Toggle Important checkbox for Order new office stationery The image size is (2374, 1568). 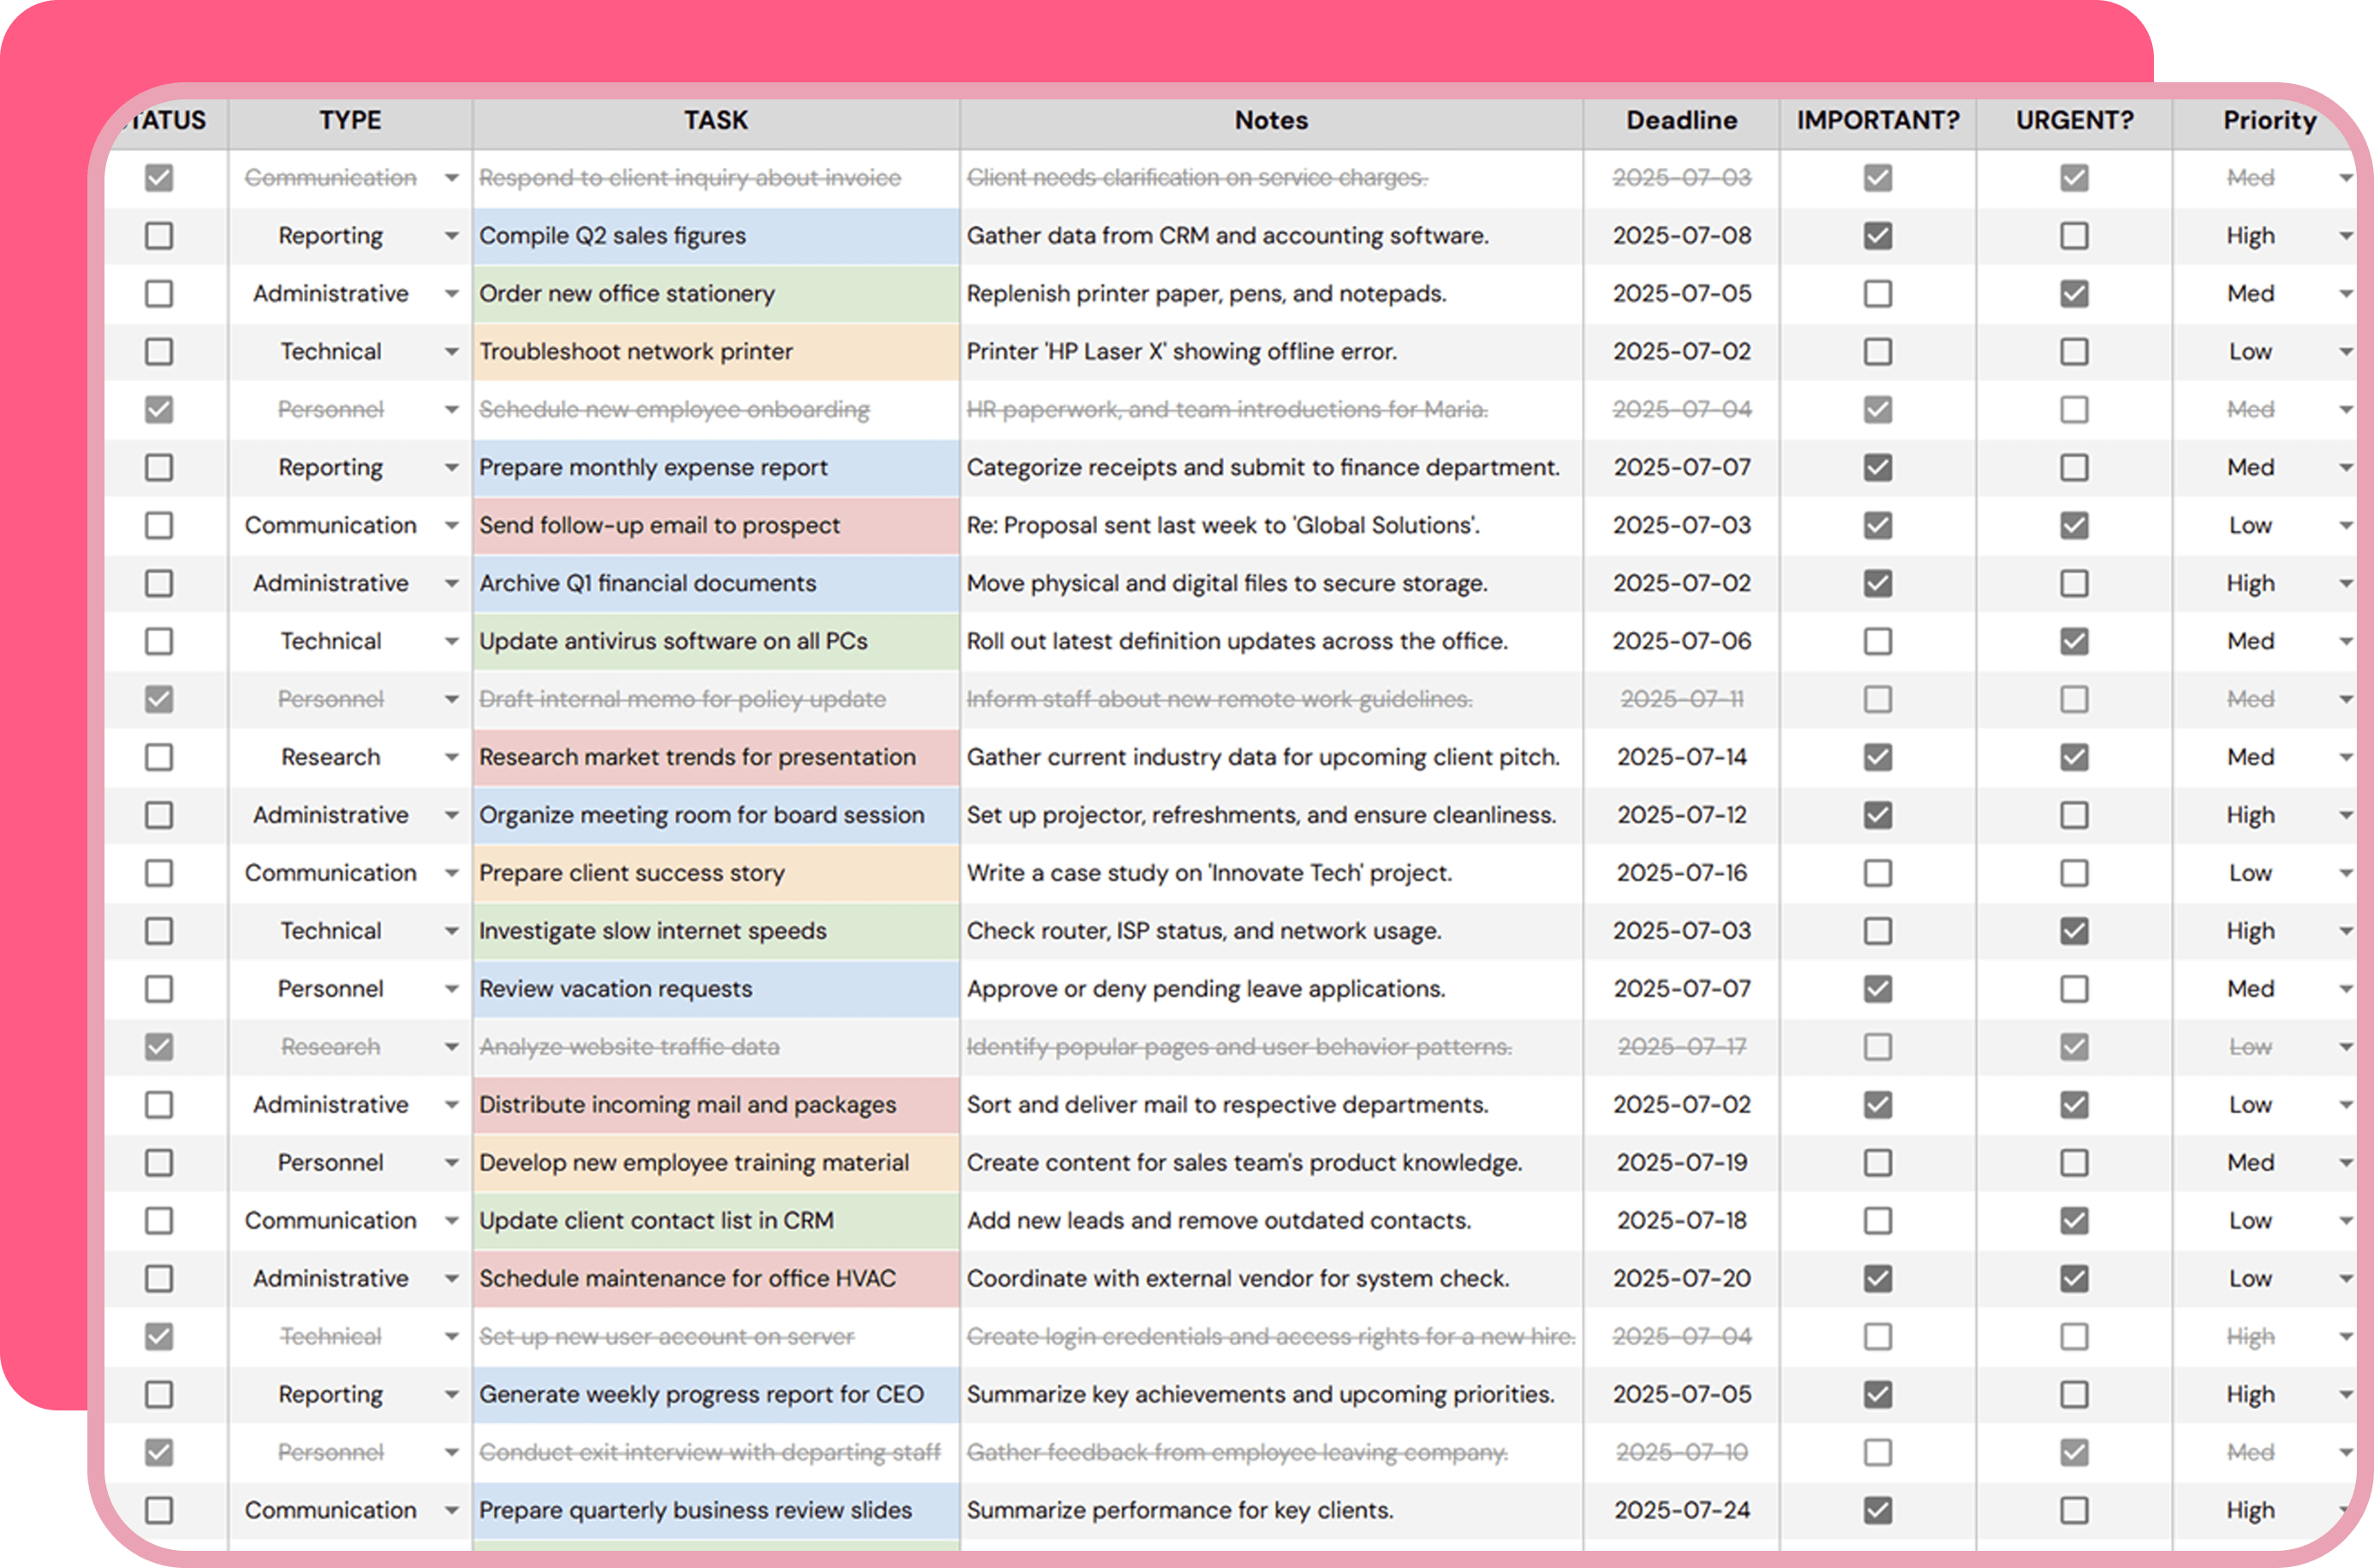click(x=1877, y=294)
